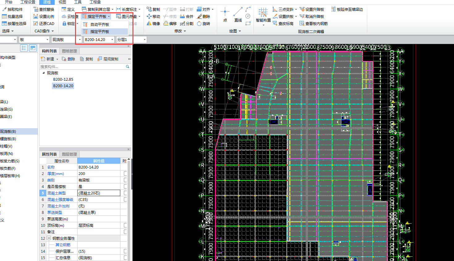Screen dimensions: 454x261
Task: Toggle checkbox for 混凝土强度等级 property row
Action: 125,199
